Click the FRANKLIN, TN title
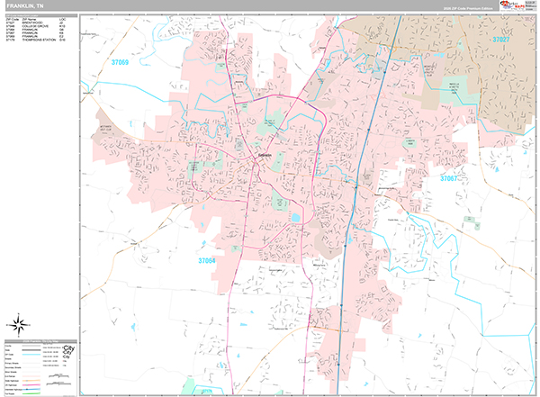This screenshot has height=397, width=540. (x=24, y=5)
